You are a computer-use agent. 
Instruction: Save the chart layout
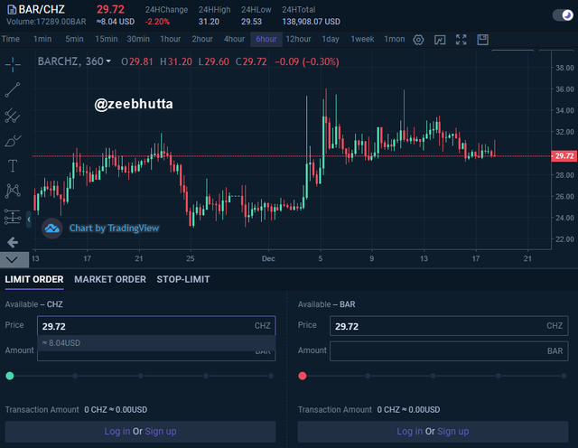click(482, 40)
